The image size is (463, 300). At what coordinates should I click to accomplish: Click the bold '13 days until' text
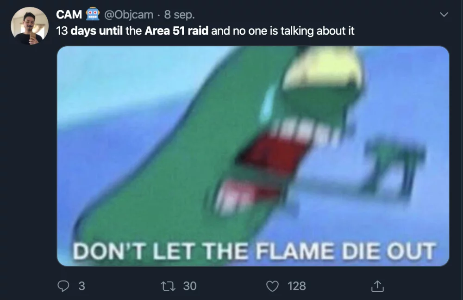(89, 31)
